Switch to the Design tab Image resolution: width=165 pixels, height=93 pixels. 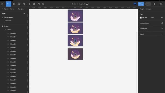pyautogui.click(x=142, y=9)
